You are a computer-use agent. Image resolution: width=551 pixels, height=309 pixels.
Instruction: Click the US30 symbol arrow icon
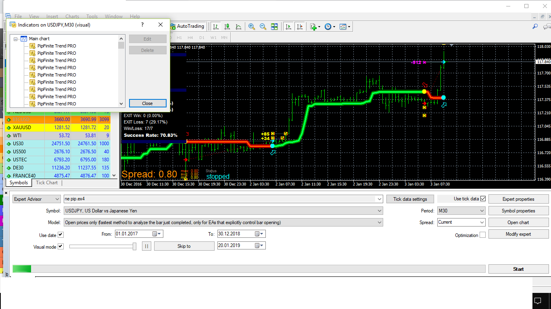pos(8,144)
